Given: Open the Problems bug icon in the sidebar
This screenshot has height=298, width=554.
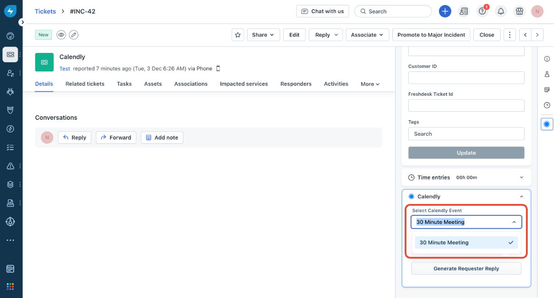Looking at the screenshot, I should [x=10, y=91].
